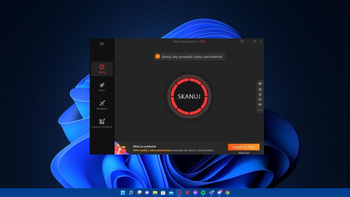Select the Skanuj sidebar tab
350x197 pixels.
click(x=102, y=69)
